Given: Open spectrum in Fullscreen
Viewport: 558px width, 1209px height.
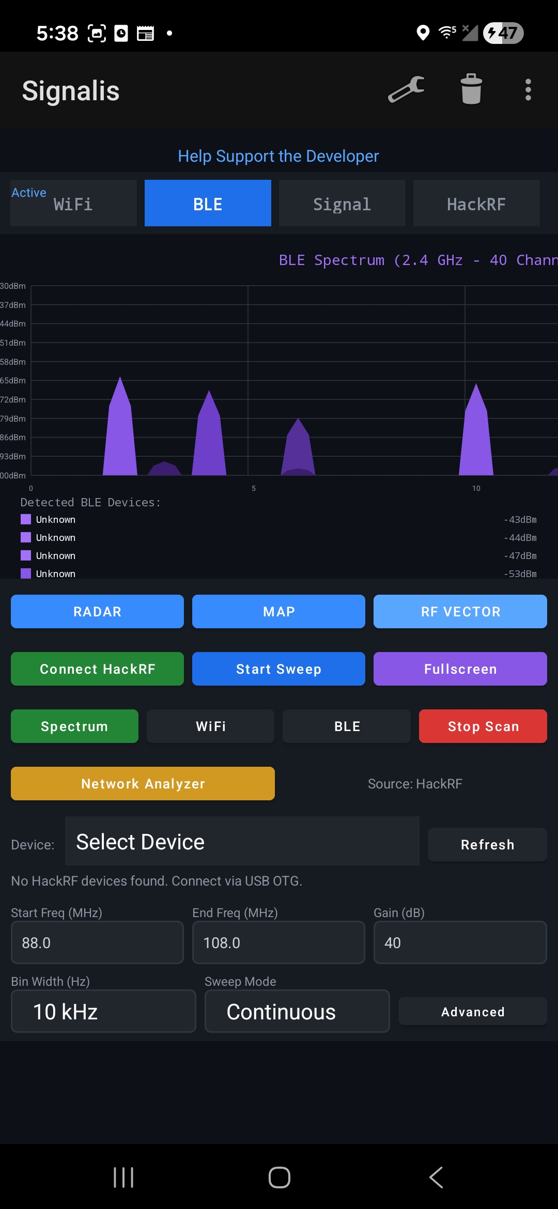Looking at the screenshot, I should [x=460, y=669].
